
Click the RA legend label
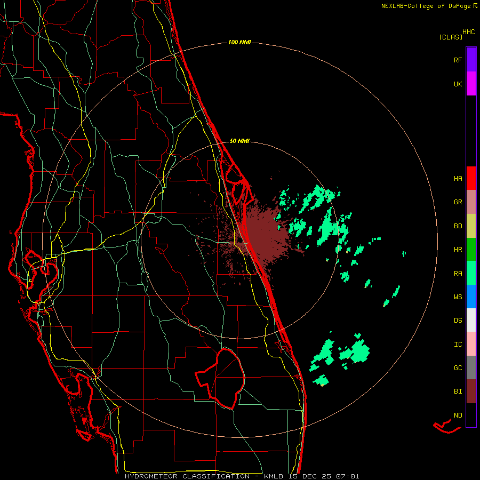point(458,274)
